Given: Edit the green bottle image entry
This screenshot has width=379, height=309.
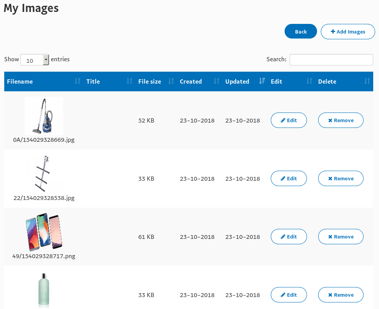Looking at the screenshot, I should (289, 295).
